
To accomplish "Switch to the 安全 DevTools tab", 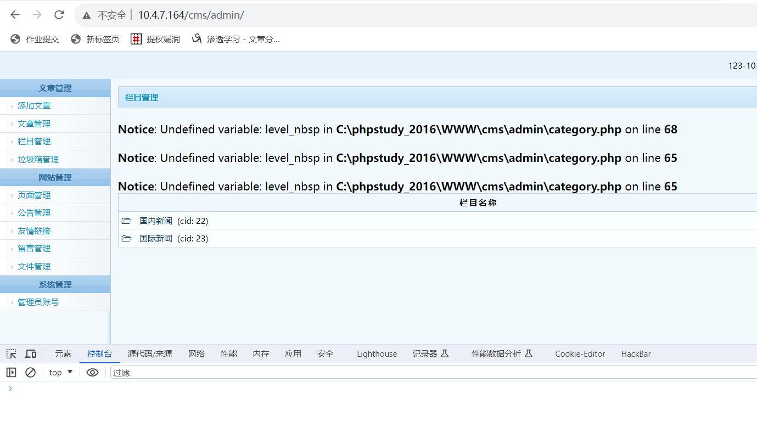I will (x=326, y=354).
